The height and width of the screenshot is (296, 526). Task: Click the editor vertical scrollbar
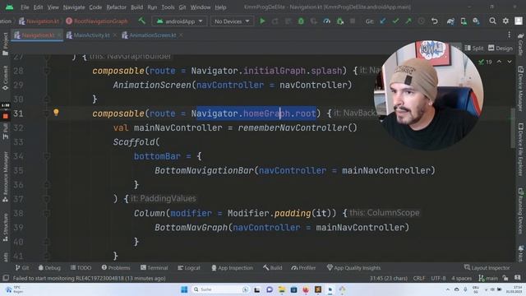point(513,127)
